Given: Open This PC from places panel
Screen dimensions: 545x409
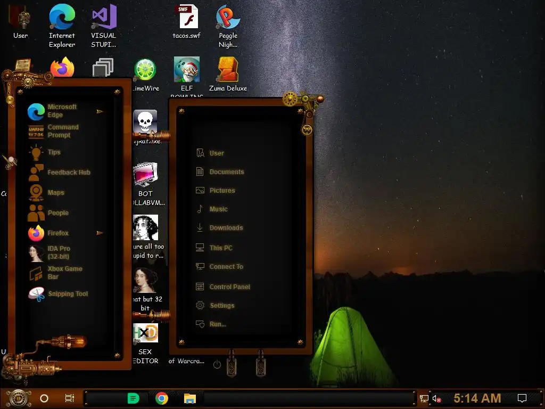Looking at the screenshot, I should [214, 248].
